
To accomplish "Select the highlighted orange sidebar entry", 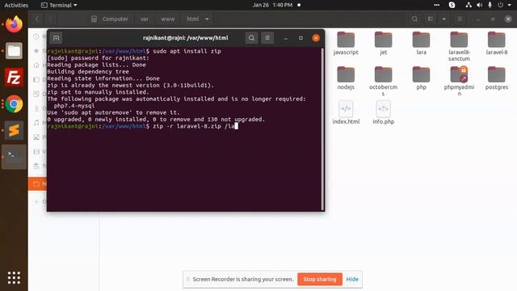I will pos(37,183).
